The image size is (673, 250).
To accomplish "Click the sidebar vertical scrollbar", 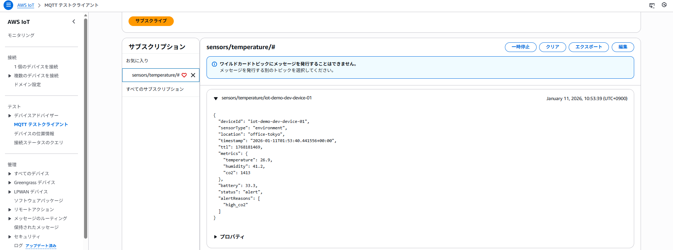I will pyautogui.click(x=85, y=128).
